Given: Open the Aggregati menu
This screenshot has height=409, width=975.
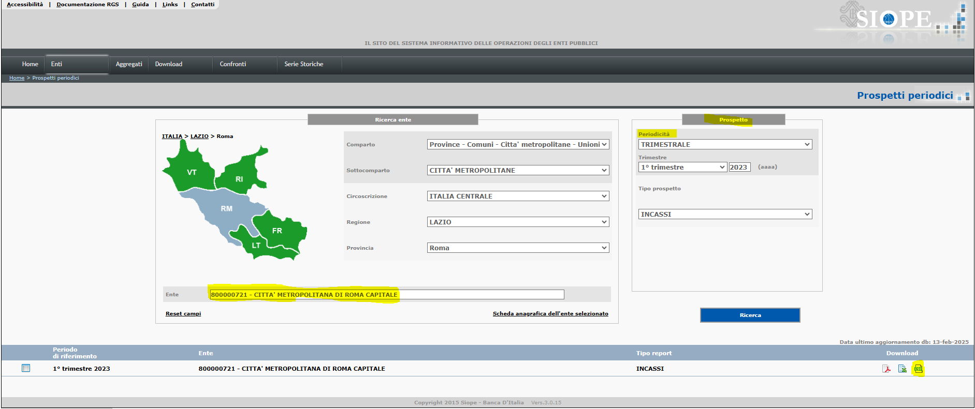Looking at the screenshot, I should point(129,64).
